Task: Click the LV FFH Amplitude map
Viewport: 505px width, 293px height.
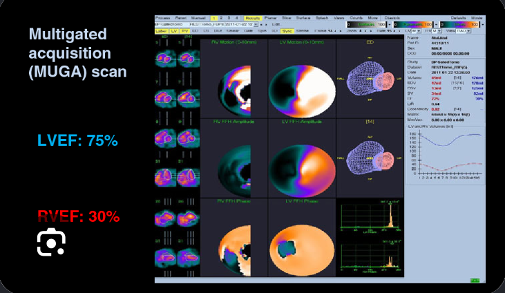Action: coord(302,171)
